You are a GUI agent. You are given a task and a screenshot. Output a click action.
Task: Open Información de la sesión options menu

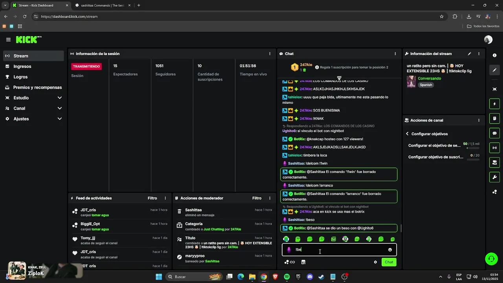270,54
